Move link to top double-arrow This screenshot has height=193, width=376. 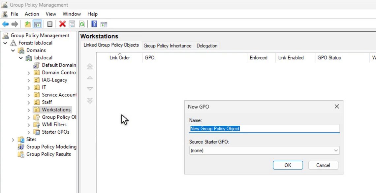click(x=90, y=66)
